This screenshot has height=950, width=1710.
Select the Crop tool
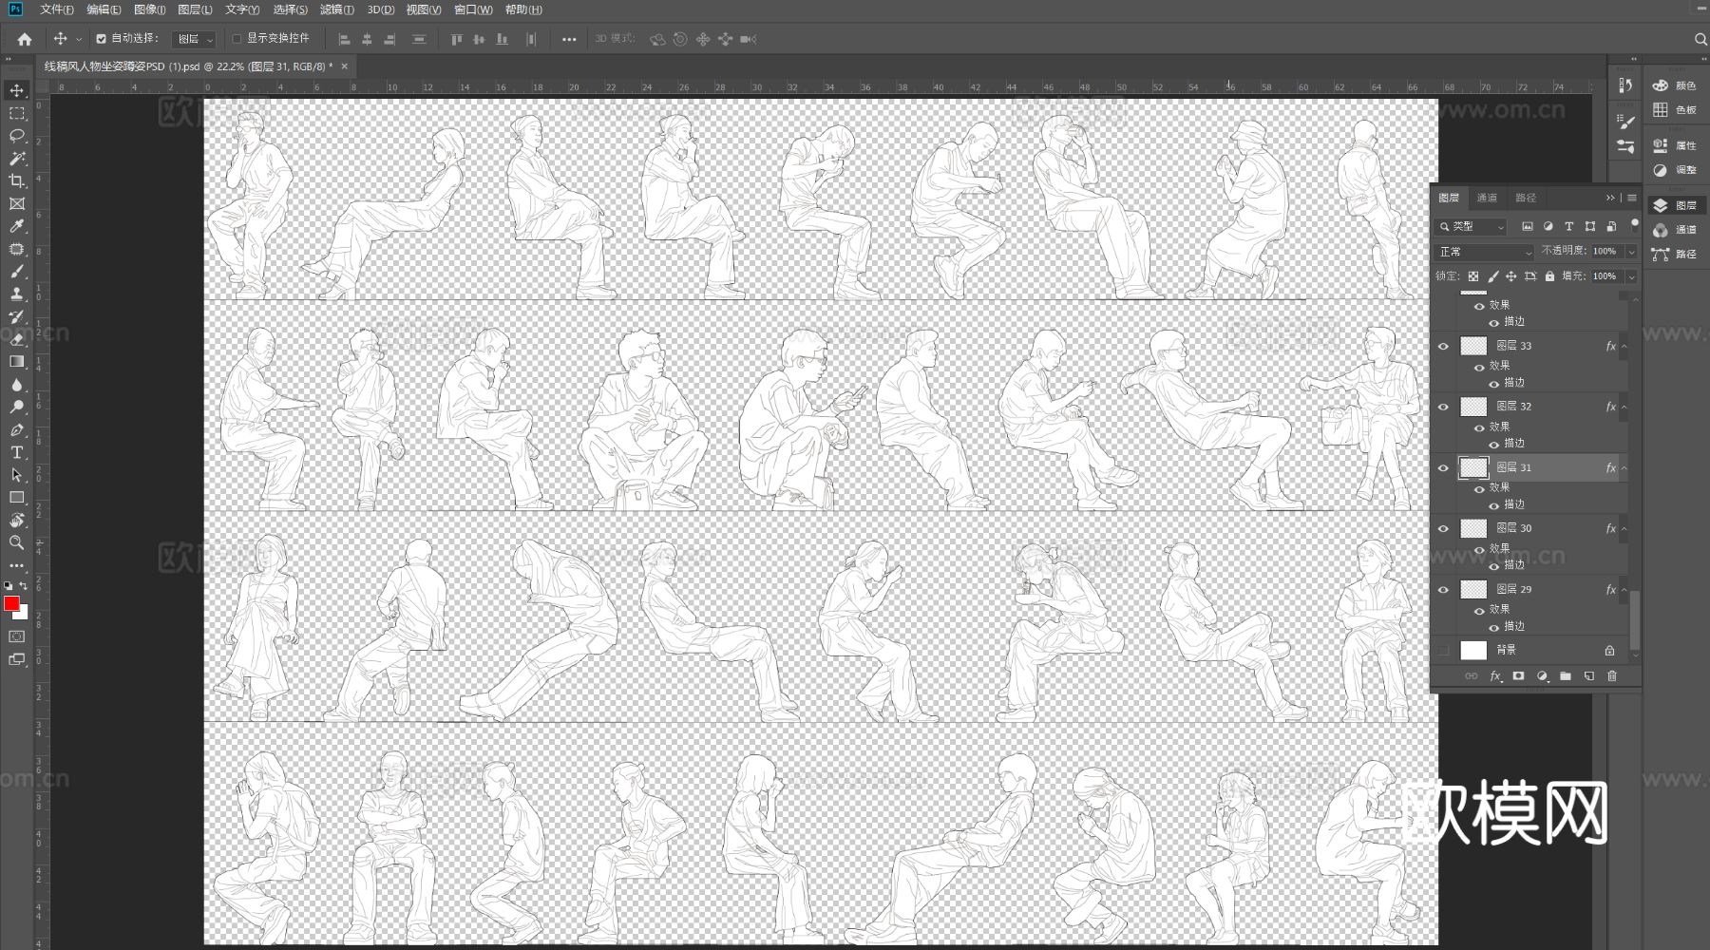coord(17,181)
